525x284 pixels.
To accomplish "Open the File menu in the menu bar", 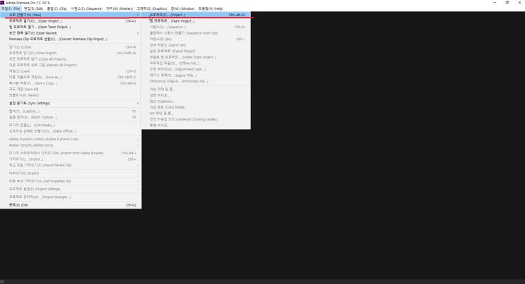I will 11,8.
